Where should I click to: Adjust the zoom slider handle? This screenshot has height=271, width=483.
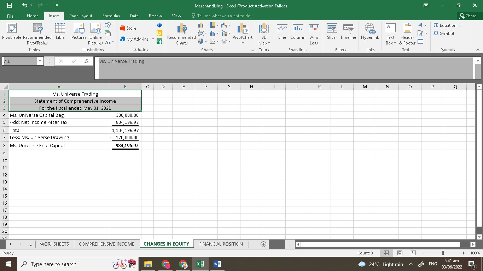[443, 253]
